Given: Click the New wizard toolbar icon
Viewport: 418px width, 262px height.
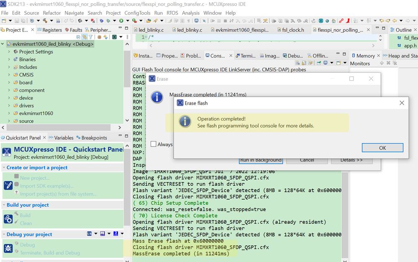Looking at the screenshot, I should pos(4,21).
